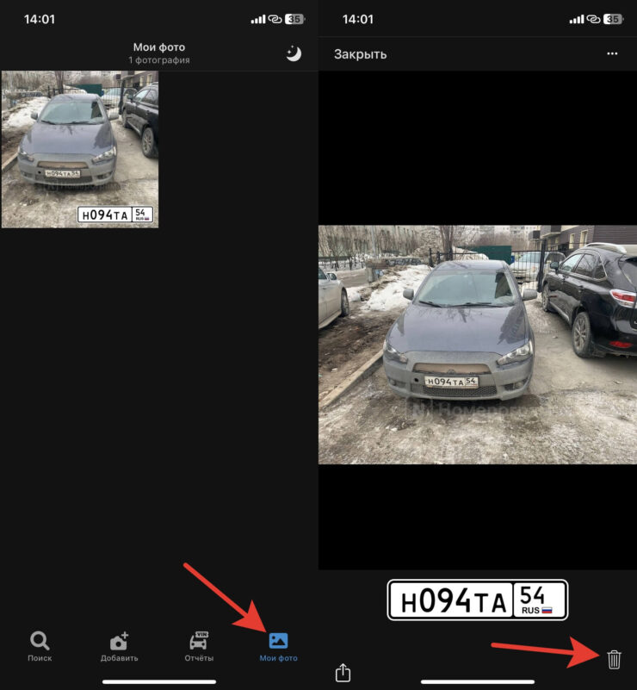Tap the small license plate on the thumbnail

coord(115,214)
